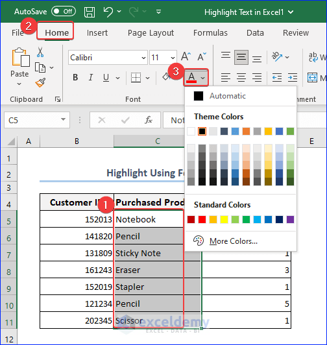Click the Orientation text angle icon

click(277, 57)
